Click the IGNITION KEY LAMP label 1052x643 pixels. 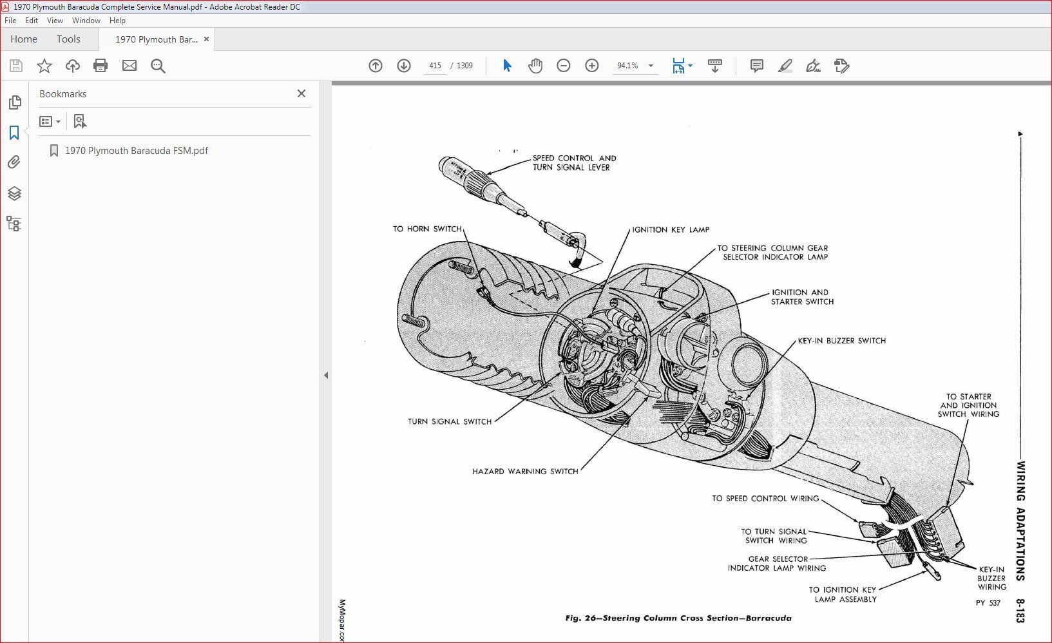[x=671, y=229]
